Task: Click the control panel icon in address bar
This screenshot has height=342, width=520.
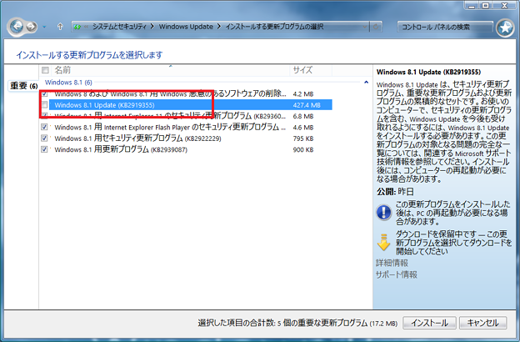Action: tap(77, 27)
